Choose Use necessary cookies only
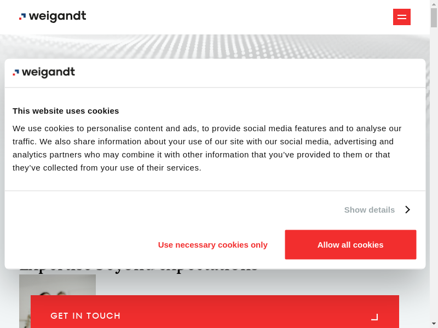 pyautogui.click(x=212, y=244)
